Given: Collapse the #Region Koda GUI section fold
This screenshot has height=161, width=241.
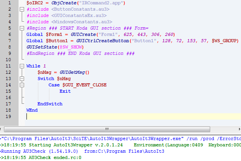Looking at the screenshot, I should tap(22, 28).
